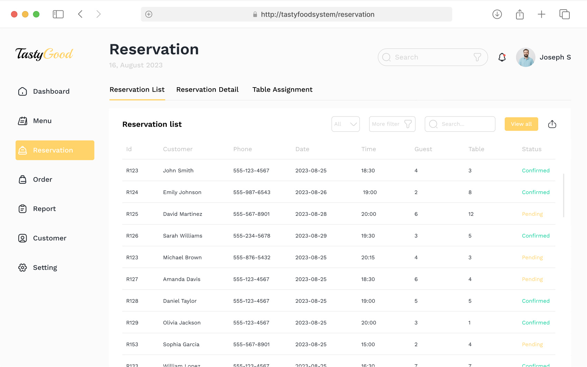This screenshot has height=367, width=587.
Task: Click Joseph S profile avatar
Action: point(525,57)
